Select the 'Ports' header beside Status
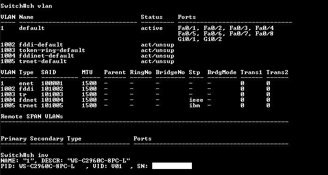The image size is (328, 175). [x=187, y=17]
